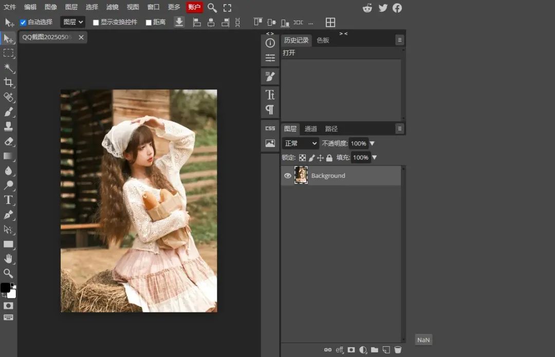Activate the Hand tool
Viewport: 555px width, 357px height.
[x=9, y=258]
